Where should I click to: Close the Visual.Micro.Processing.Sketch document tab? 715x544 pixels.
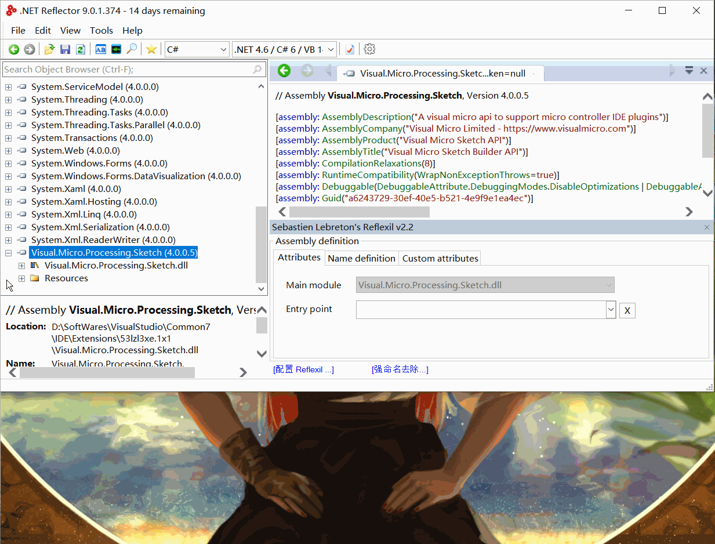(x=535, y=74)
